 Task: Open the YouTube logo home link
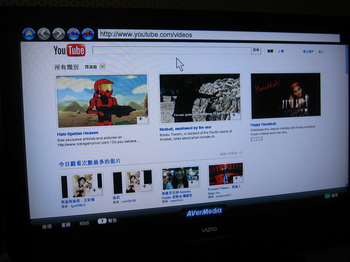tap(69, 50)
